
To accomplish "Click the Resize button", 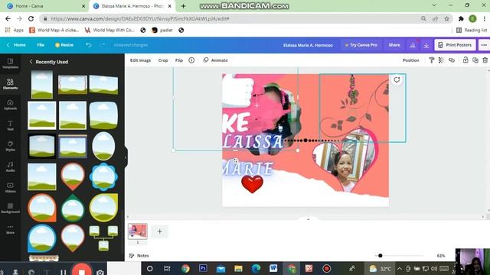I will pos(64,45).
